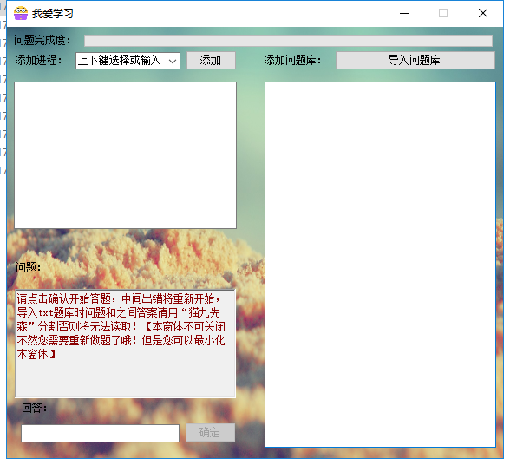The width and height of the screenshot is (510, 465).
Task: Click the greyed-out 确定 button
Action: point(210,432)
